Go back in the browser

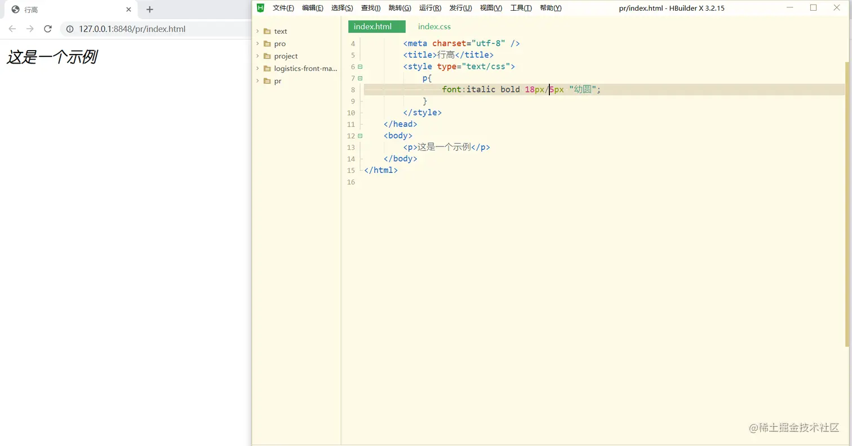[12, 29]
